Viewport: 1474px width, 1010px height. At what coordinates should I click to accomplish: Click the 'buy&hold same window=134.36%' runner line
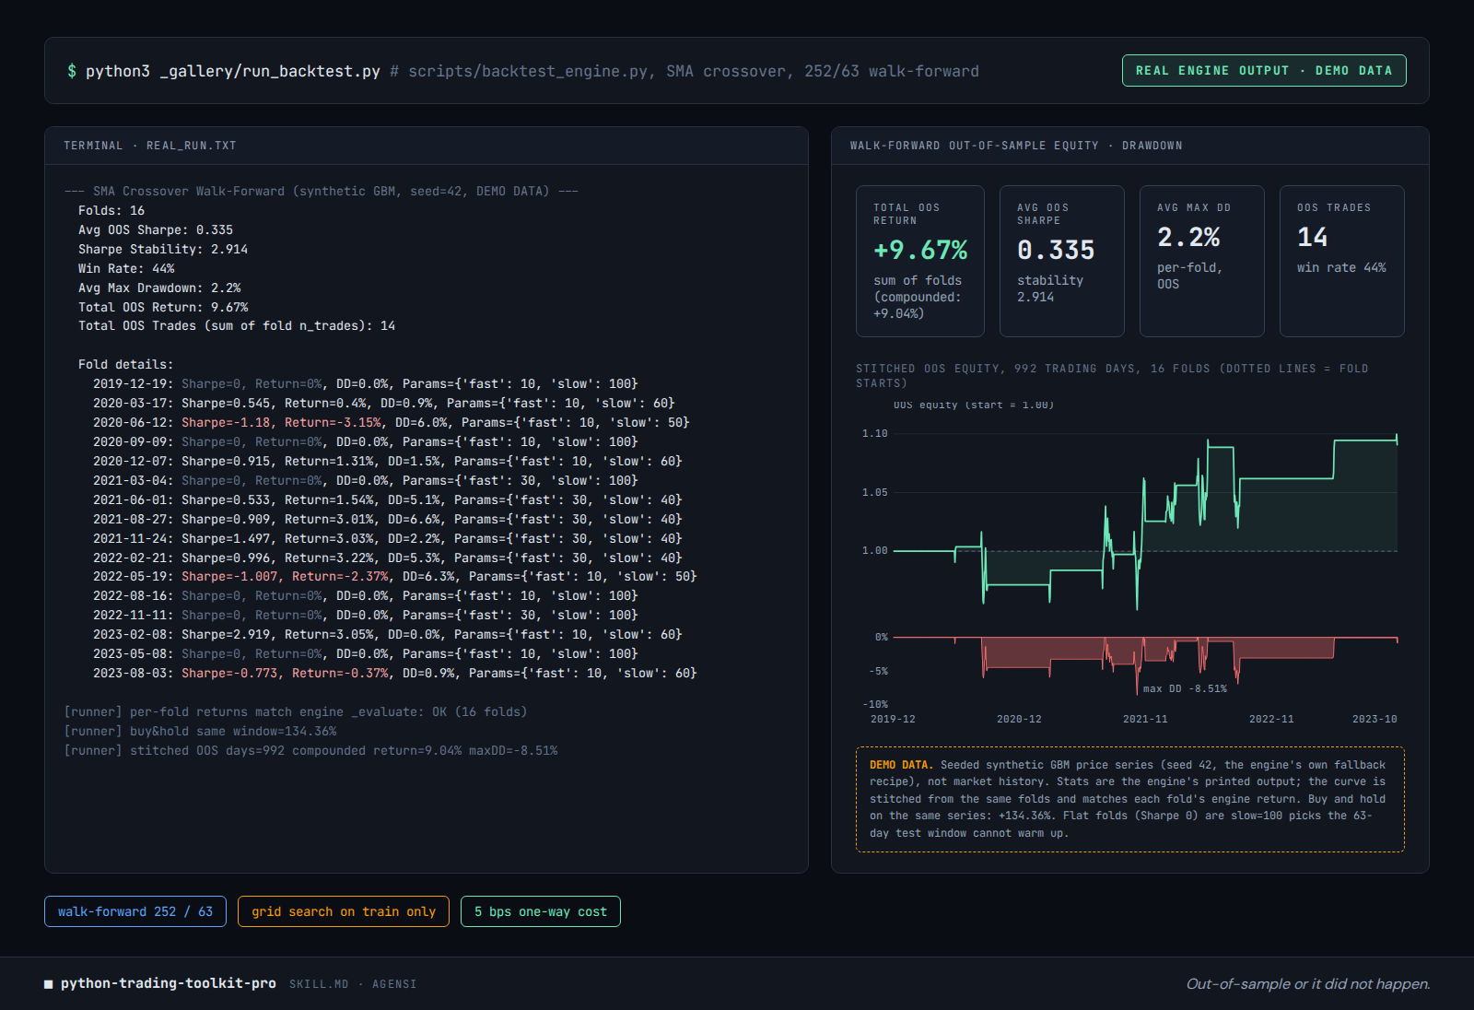coord(200,732)
